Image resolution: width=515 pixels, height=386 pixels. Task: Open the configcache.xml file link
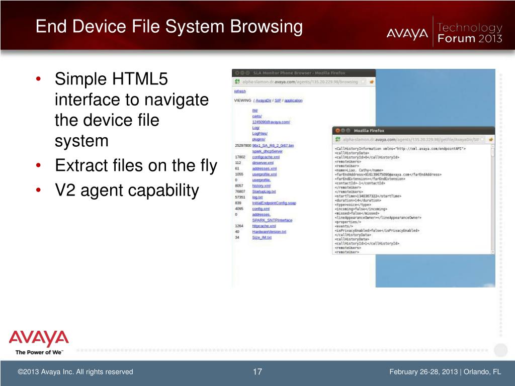pos(266,157)
